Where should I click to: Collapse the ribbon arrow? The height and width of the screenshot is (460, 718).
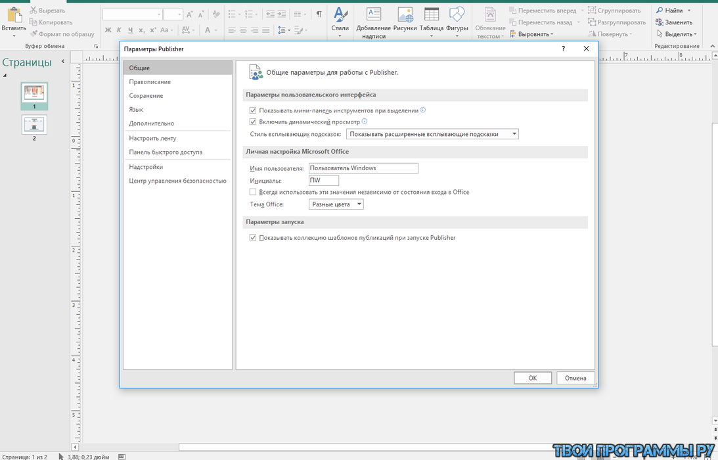(713, 46)
